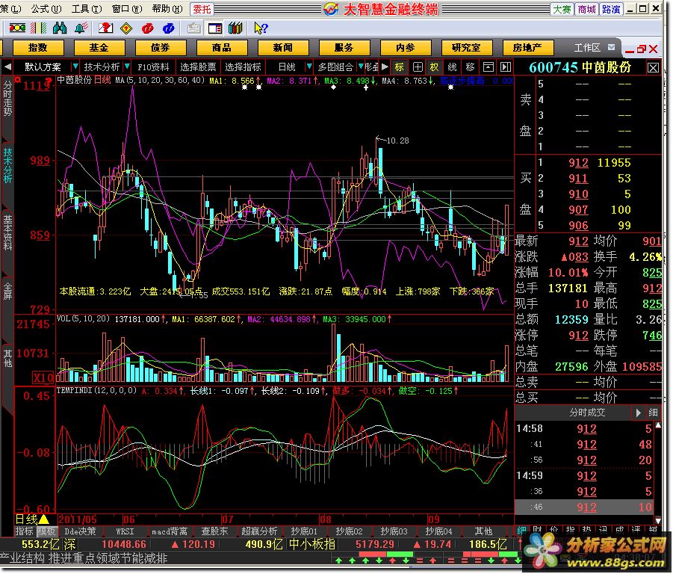673x574 pixels.
Task: Open the 商城 link in title bar
Action: tap(586, 9)
